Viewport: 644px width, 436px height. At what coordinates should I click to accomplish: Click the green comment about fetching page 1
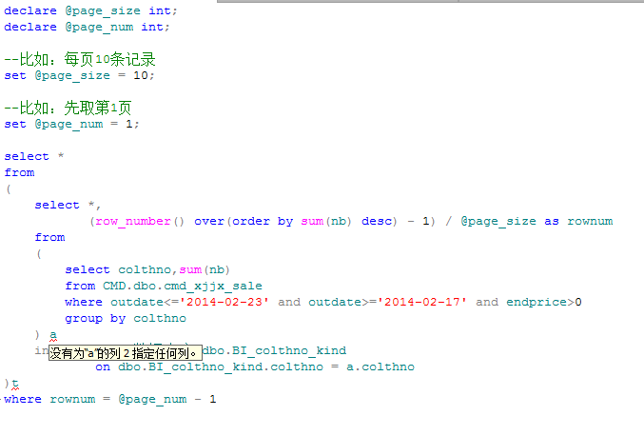(x=68, y=108)
